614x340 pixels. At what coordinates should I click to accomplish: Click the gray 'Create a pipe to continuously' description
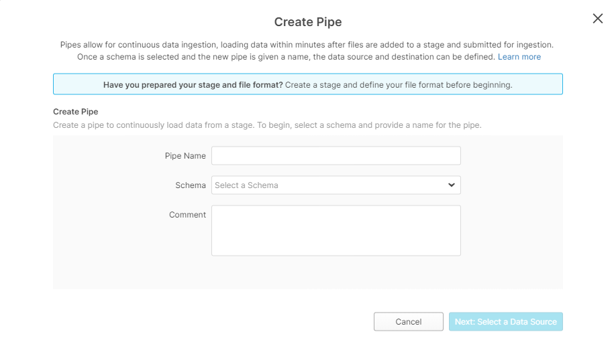coord(267,125)
